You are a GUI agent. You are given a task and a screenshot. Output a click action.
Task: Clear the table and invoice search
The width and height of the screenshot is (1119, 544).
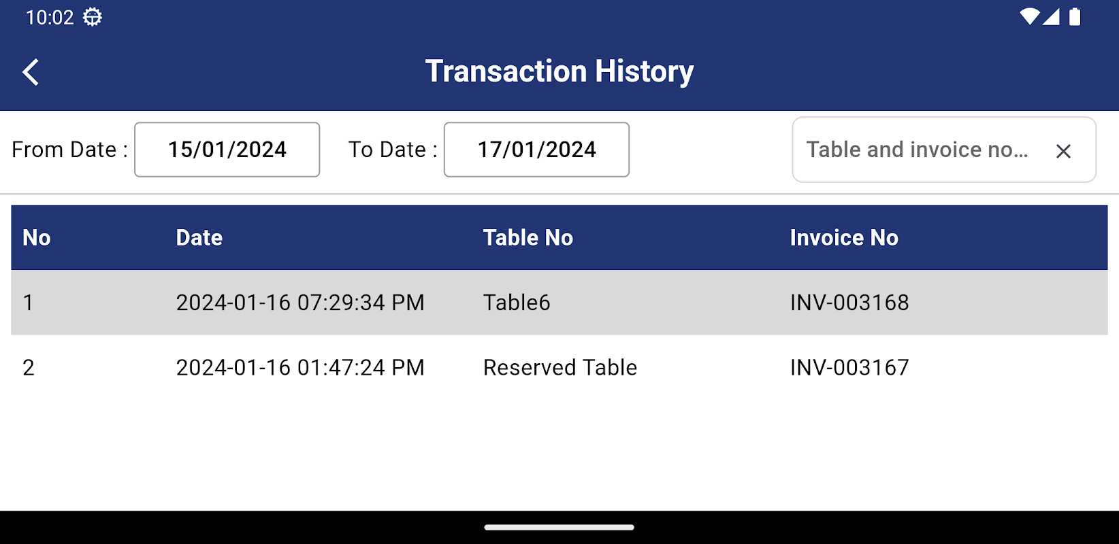click(x=1063, y=151)
